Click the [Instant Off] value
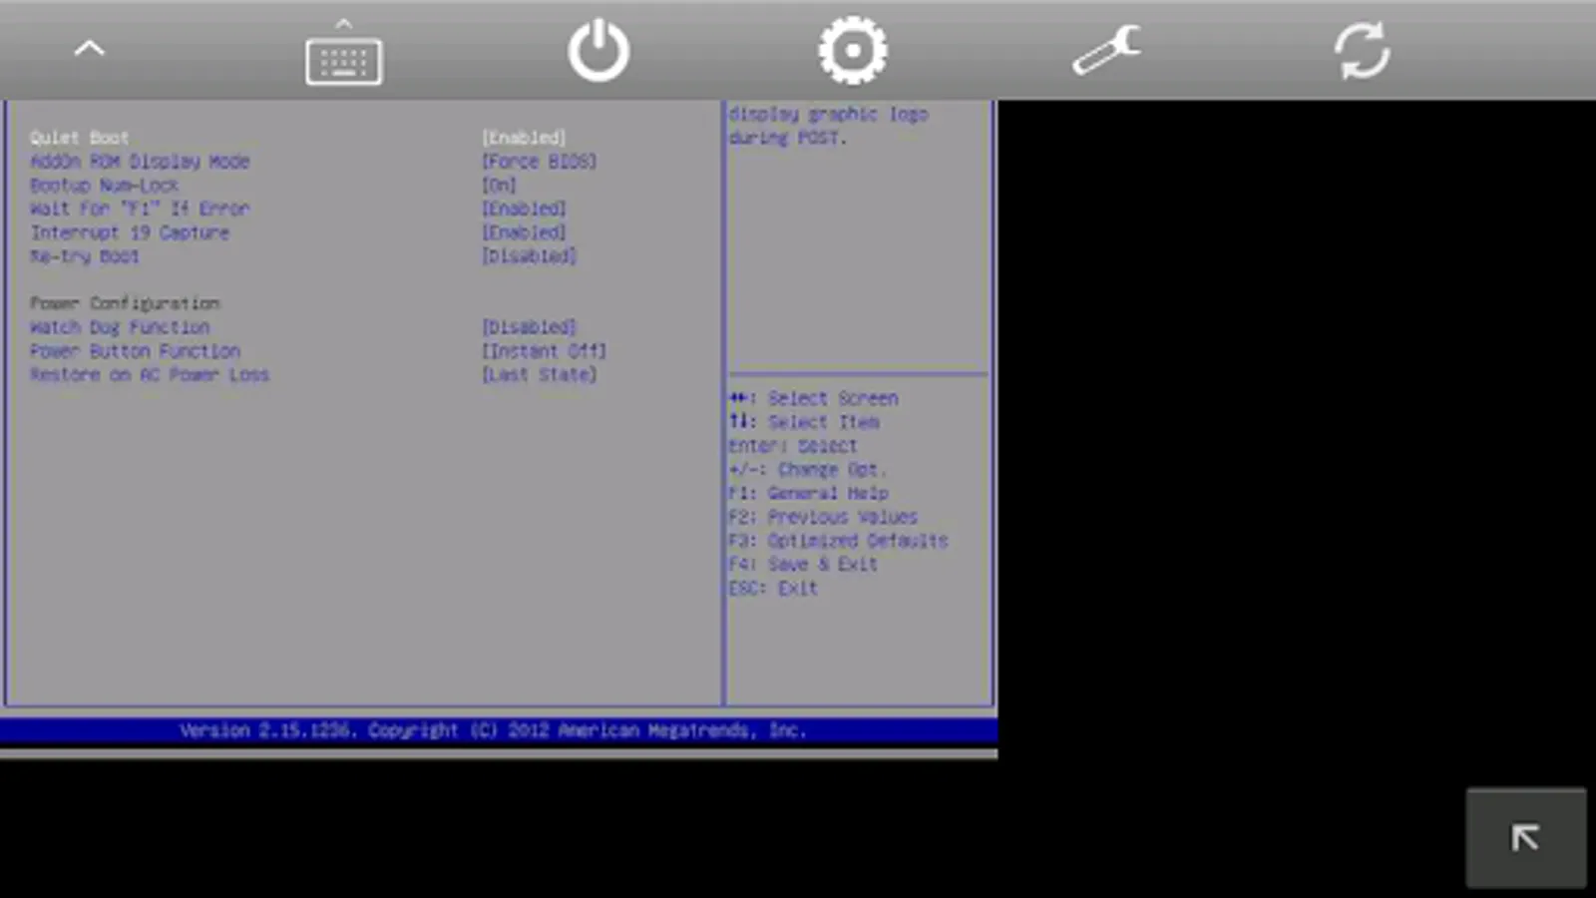The height and width of the screenshot is (898, 1596). tap(544, 351)
